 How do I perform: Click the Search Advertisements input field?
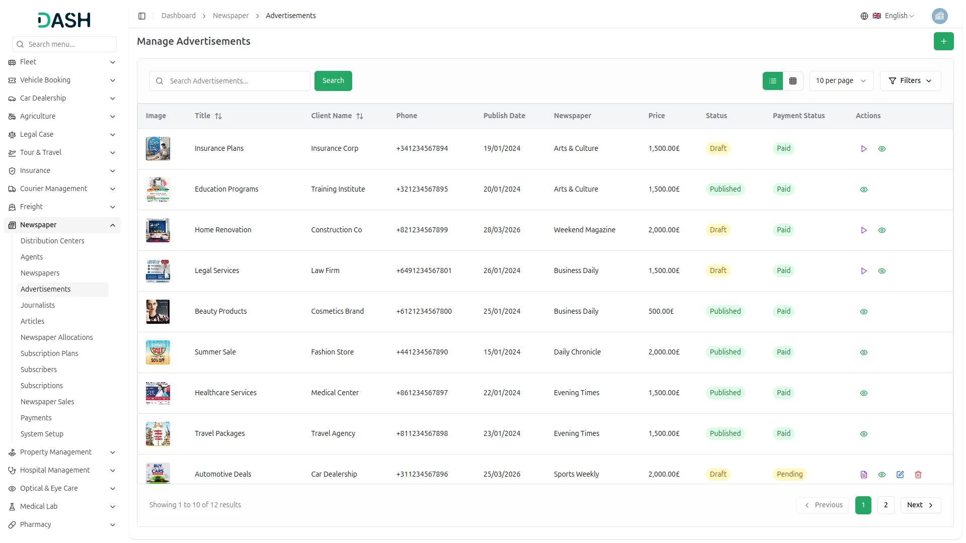point(236,81)
